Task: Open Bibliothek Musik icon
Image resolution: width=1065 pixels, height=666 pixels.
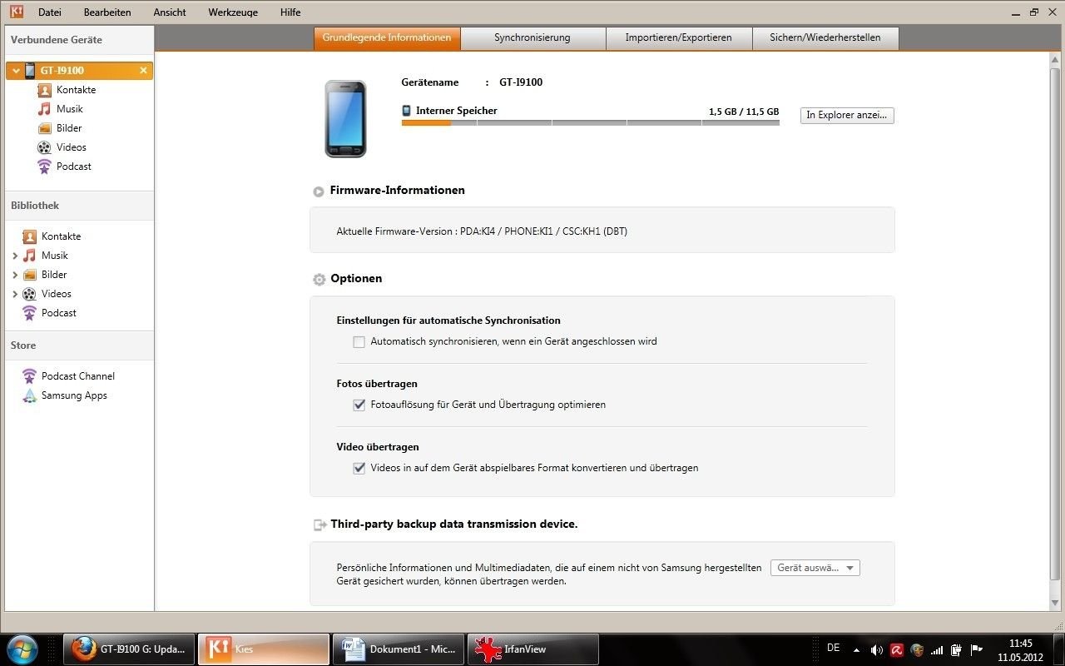Action: (x=30, y=256)
